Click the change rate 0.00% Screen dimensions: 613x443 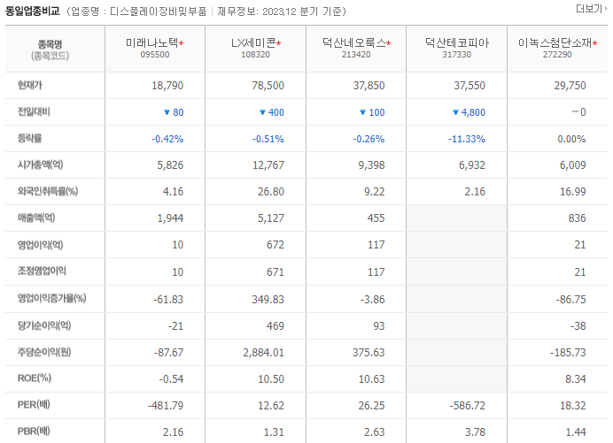click(x=571, y=139)
